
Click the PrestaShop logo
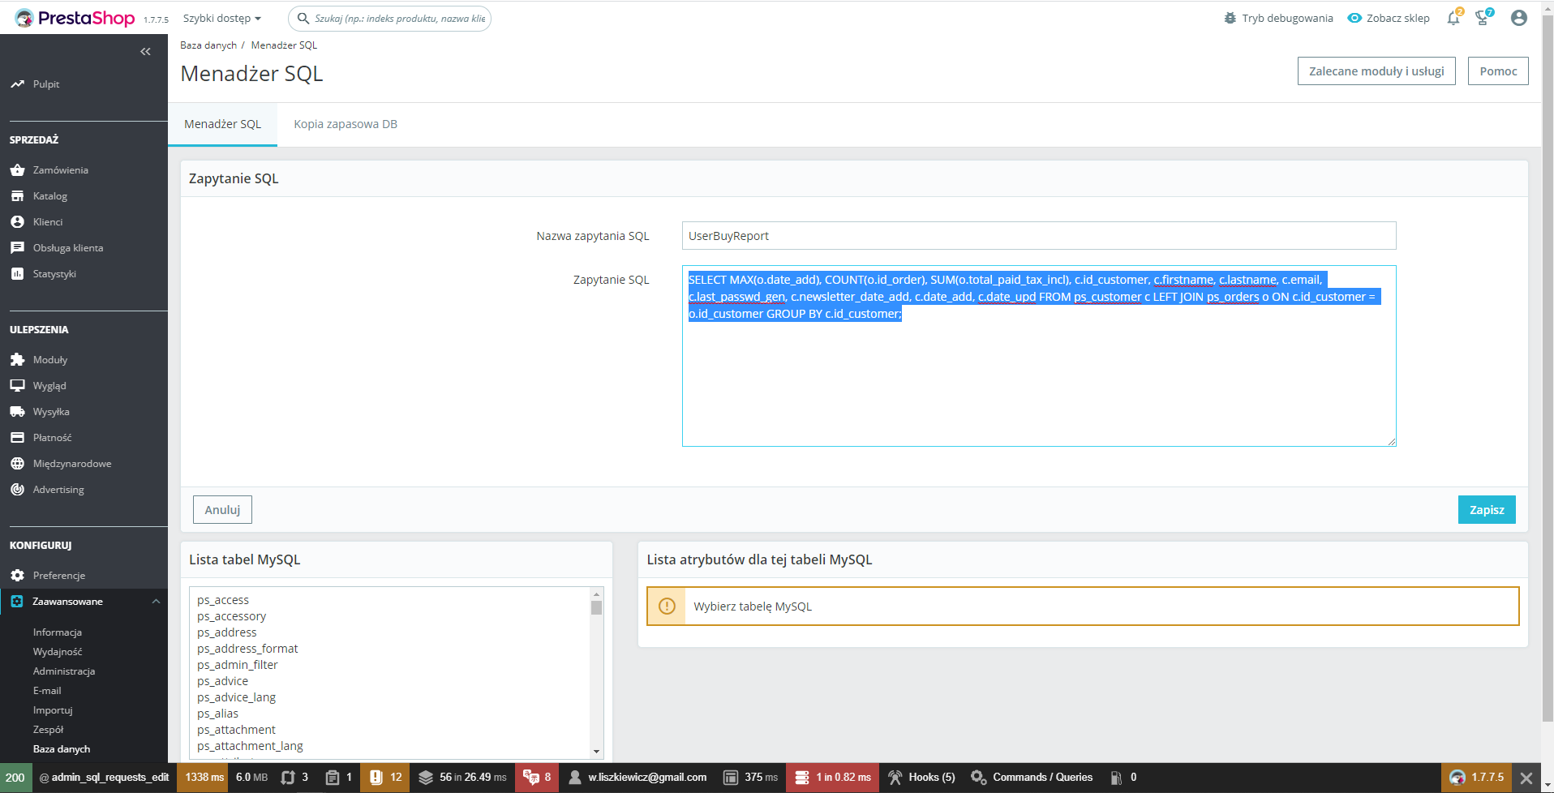tap(75, 18)
